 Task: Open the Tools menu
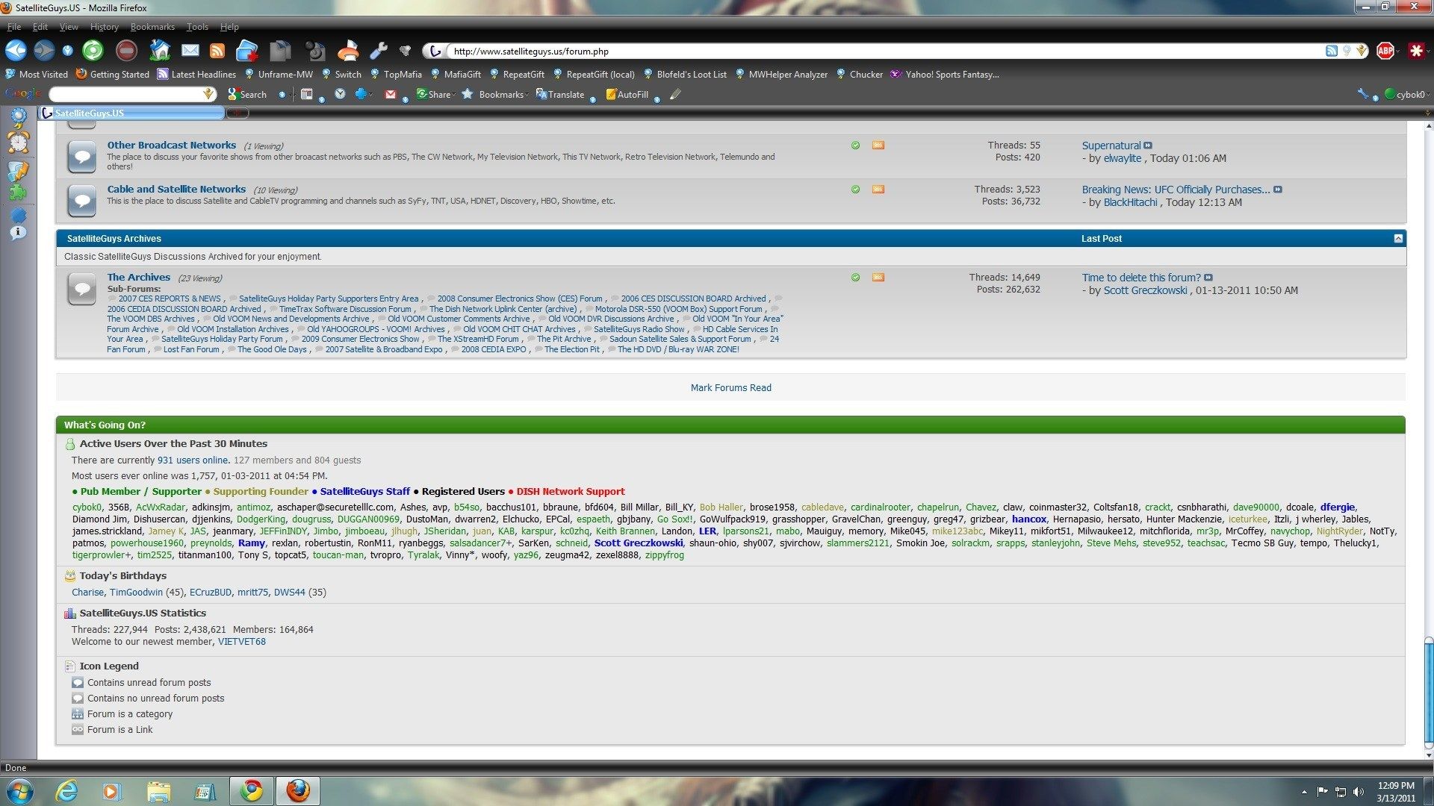point(197,26)
